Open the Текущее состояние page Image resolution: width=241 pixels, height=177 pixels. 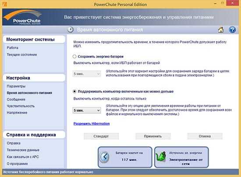click(x=22, y=55)
